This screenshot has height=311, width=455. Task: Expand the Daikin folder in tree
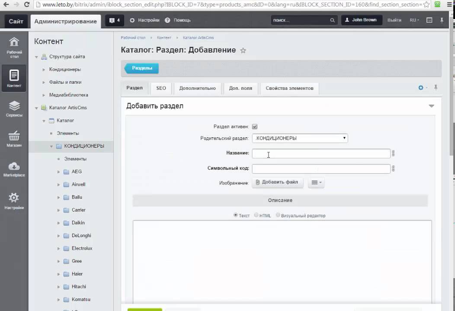pyautogui.click(x=59, y=223)
